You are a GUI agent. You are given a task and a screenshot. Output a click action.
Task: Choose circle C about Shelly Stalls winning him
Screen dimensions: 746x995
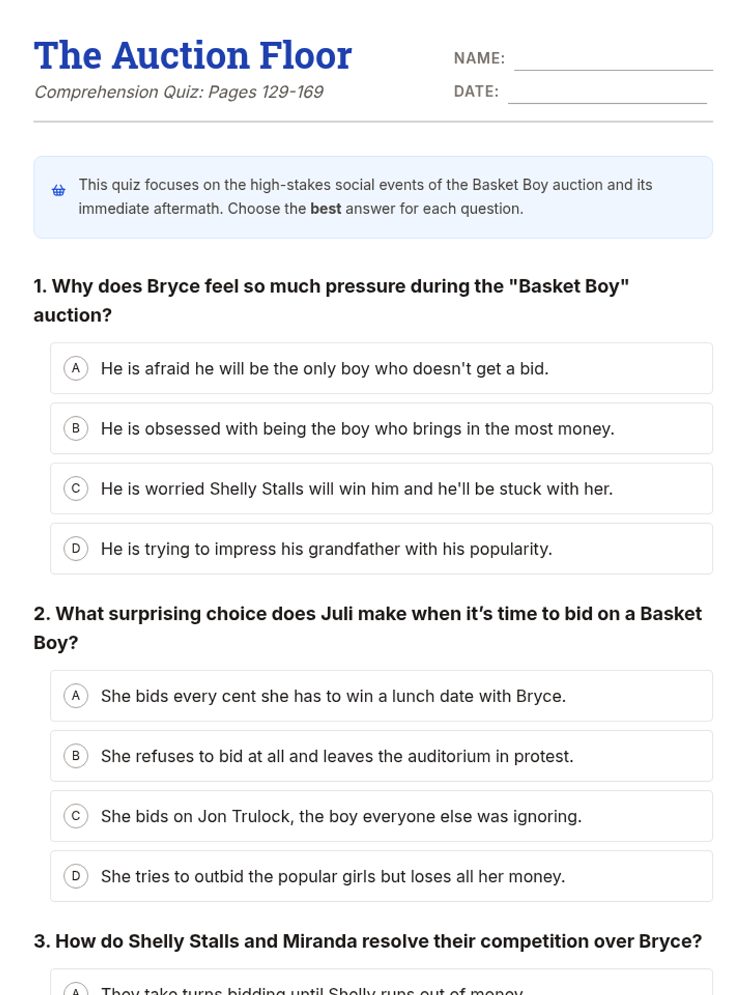[x=76, y=489]
